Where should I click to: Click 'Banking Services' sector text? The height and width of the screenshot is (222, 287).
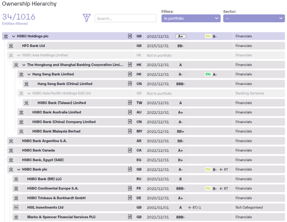point(250,94)
